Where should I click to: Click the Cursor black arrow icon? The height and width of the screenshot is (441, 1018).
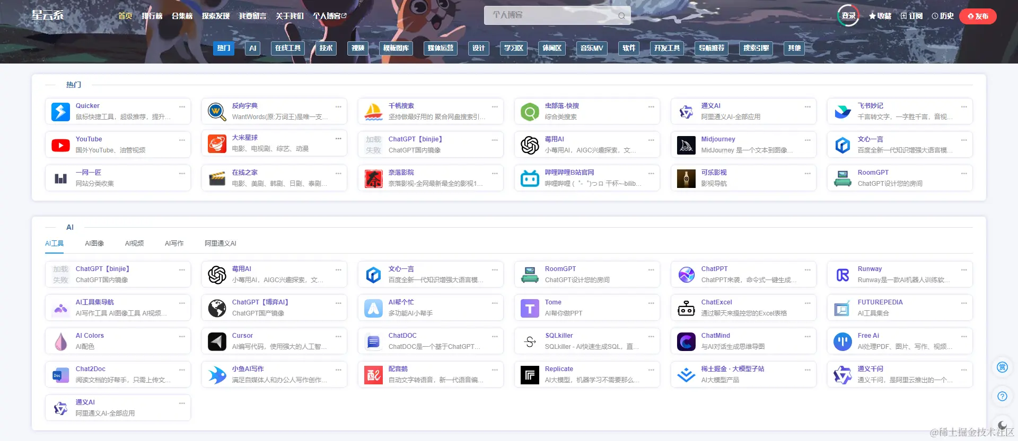pyautogui.click(x=217, y=341)
